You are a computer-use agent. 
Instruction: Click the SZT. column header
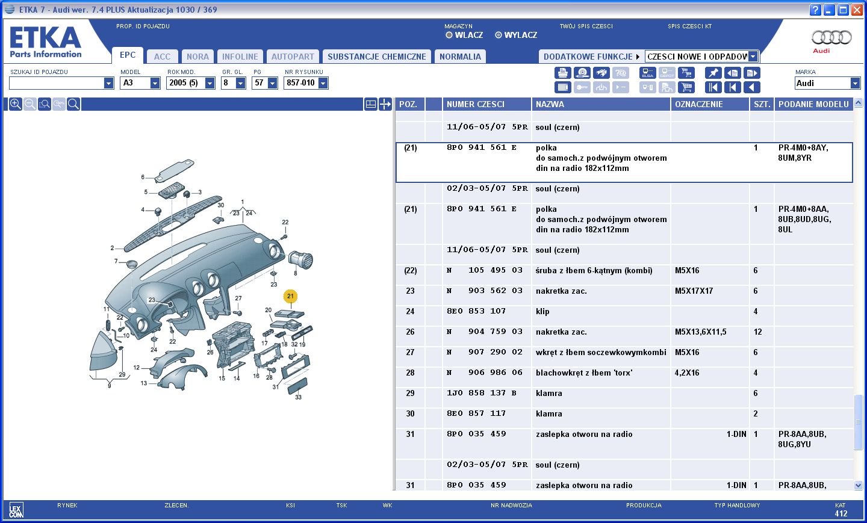tap(762, 104)
